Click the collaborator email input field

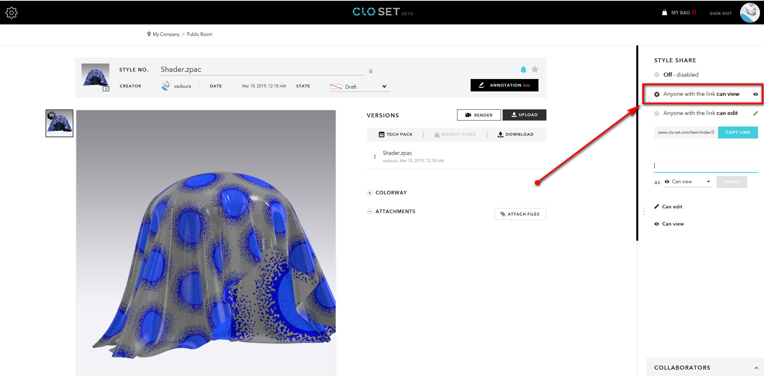pos(706,166)
